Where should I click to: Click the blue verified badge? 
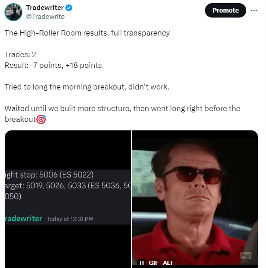point(69,8)
